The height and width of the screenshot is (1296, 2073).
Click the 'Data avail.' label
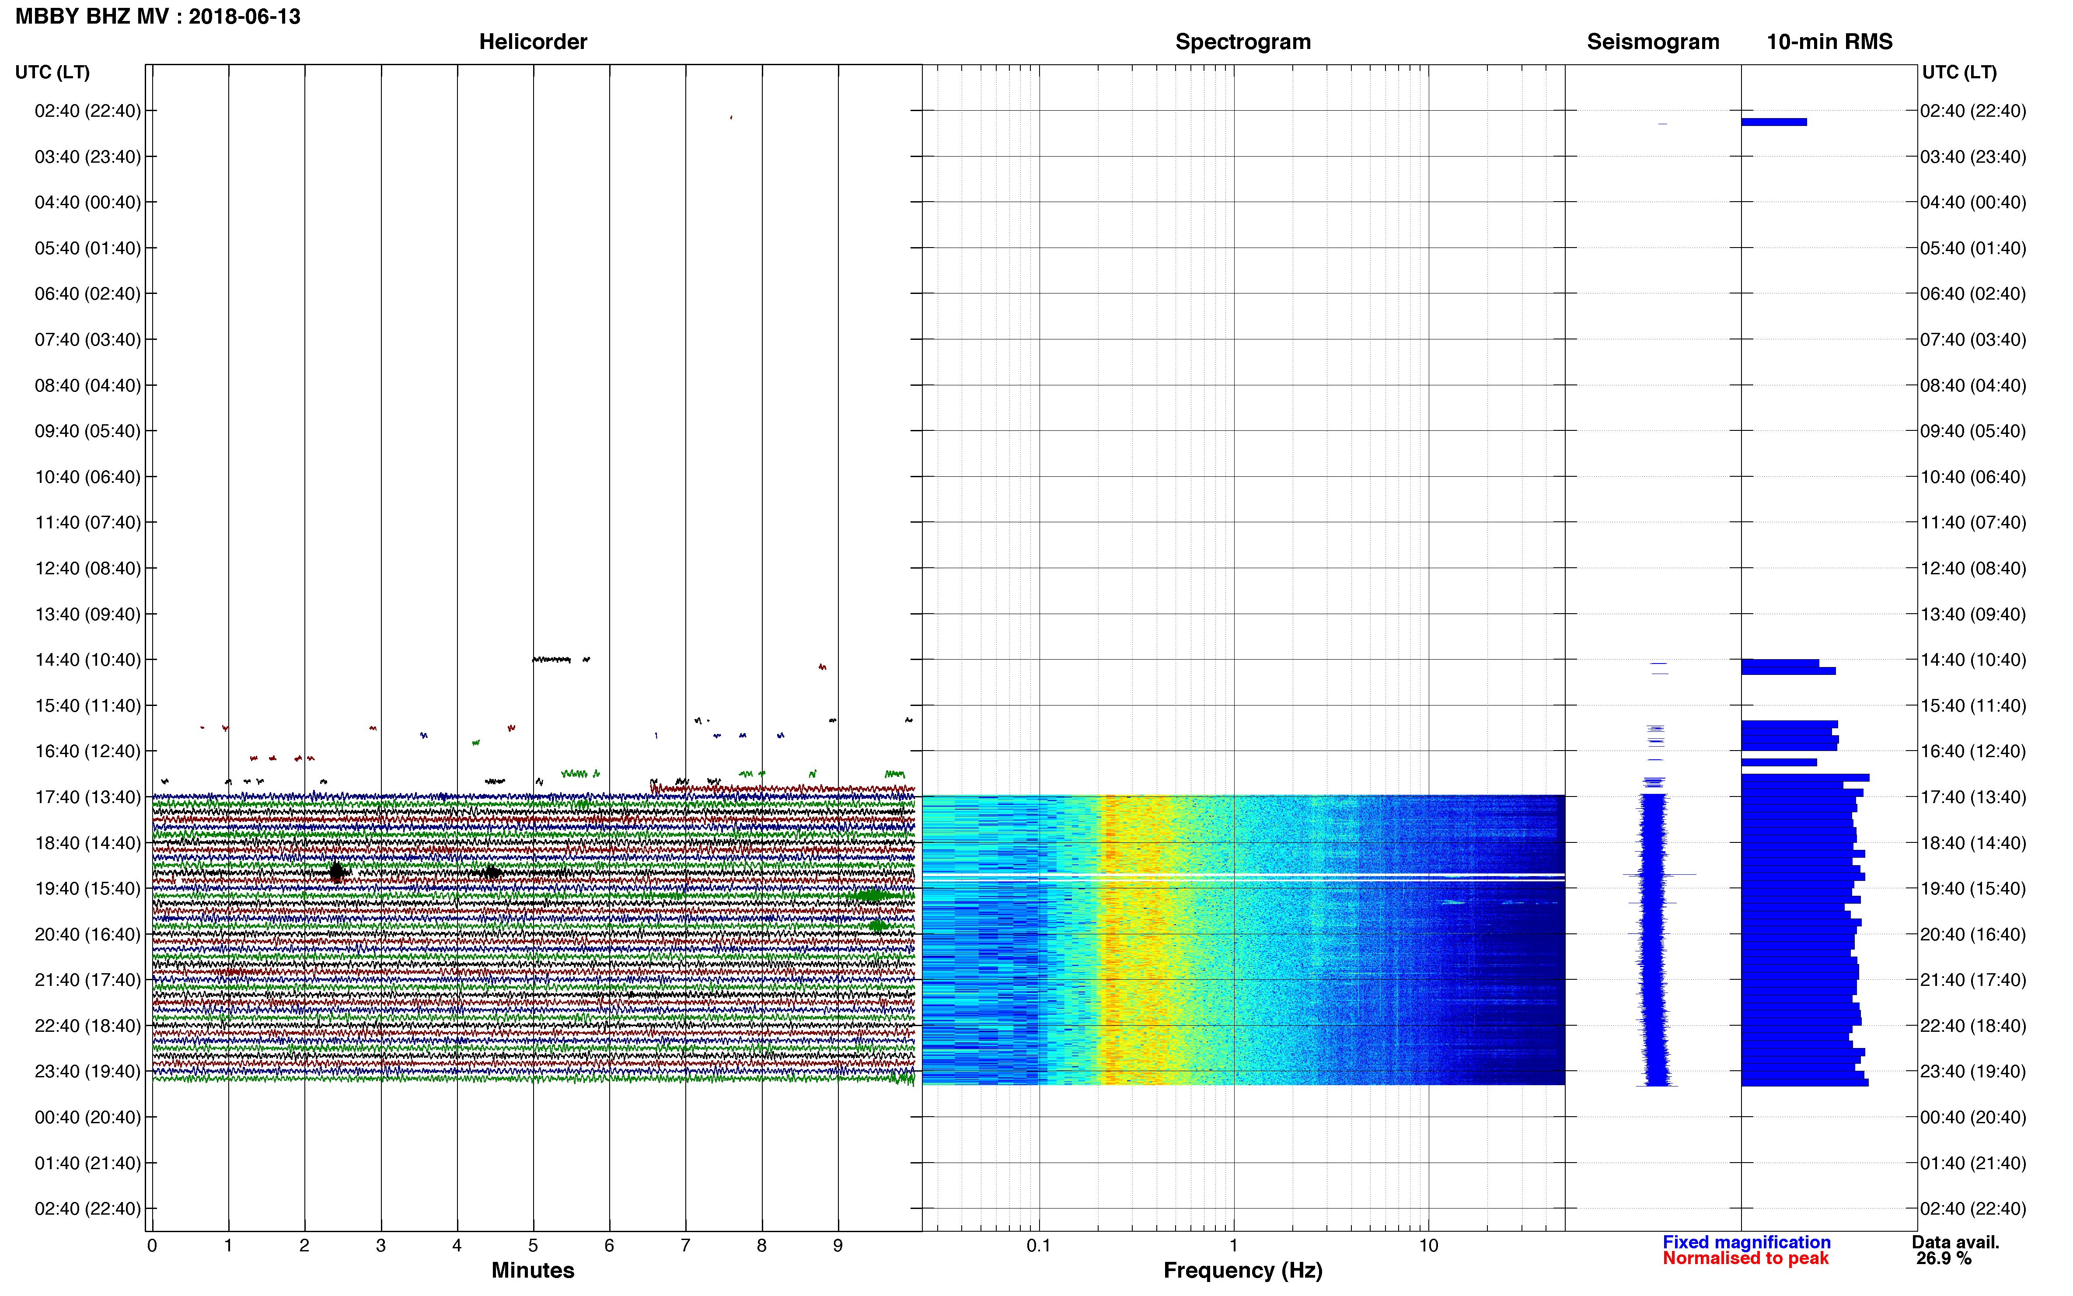pos(1956,1242)
